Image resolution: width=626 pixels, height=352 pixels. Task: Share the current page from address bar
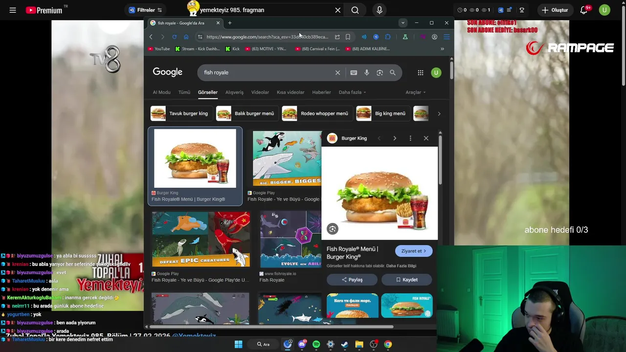point(337,37)
